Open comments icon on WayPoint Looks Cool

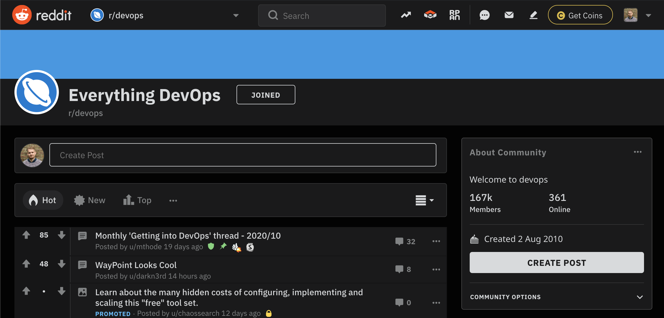point(399,269)
